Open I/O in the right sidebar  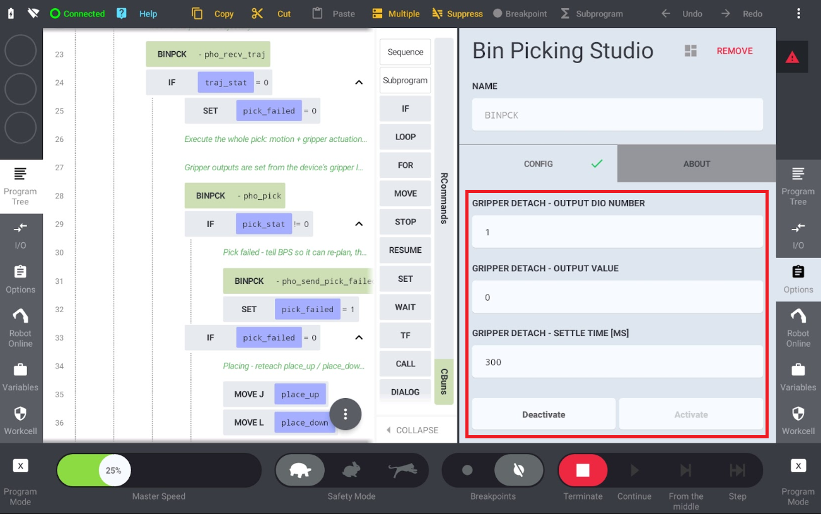(x=798, y=235)
